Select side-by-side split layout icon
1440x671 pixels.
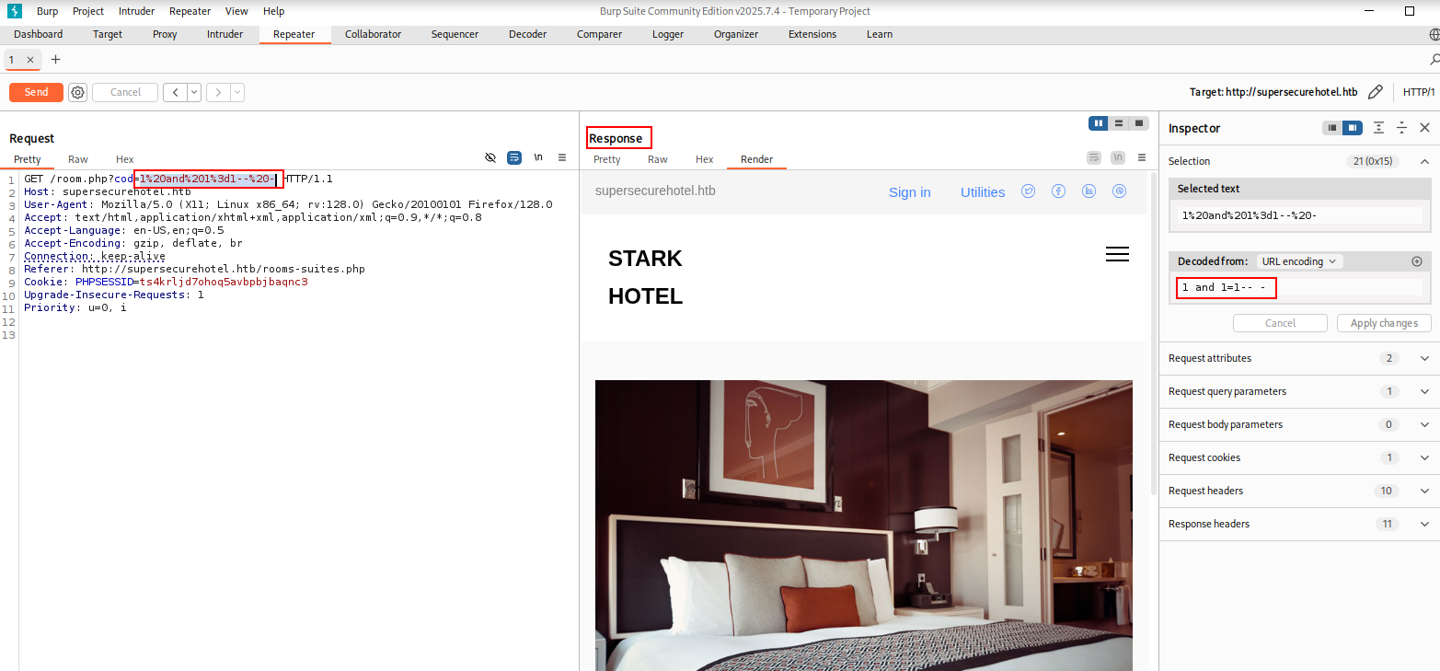(1098, 123)
